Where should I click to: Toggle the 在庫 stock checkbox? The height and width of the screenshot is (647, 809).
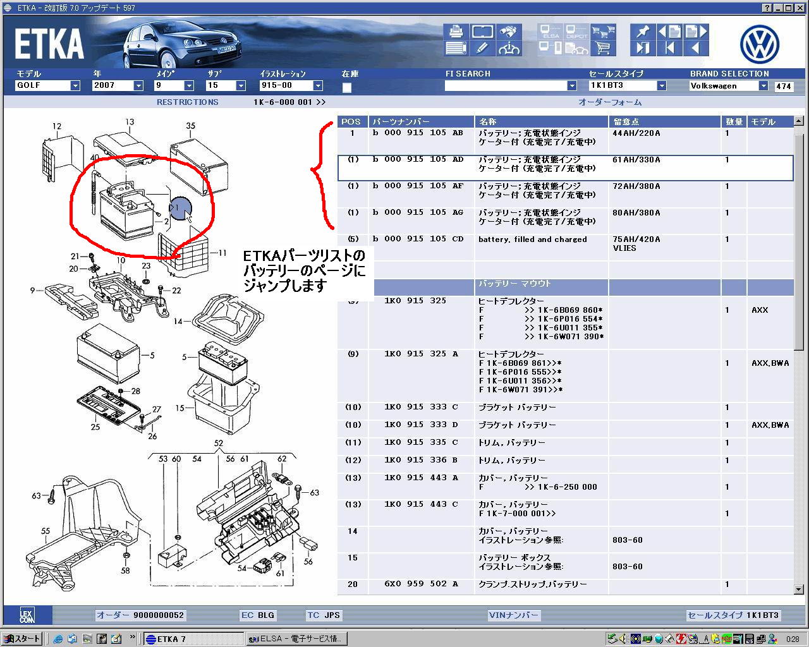pyautogui.click(x=347, y=87)
